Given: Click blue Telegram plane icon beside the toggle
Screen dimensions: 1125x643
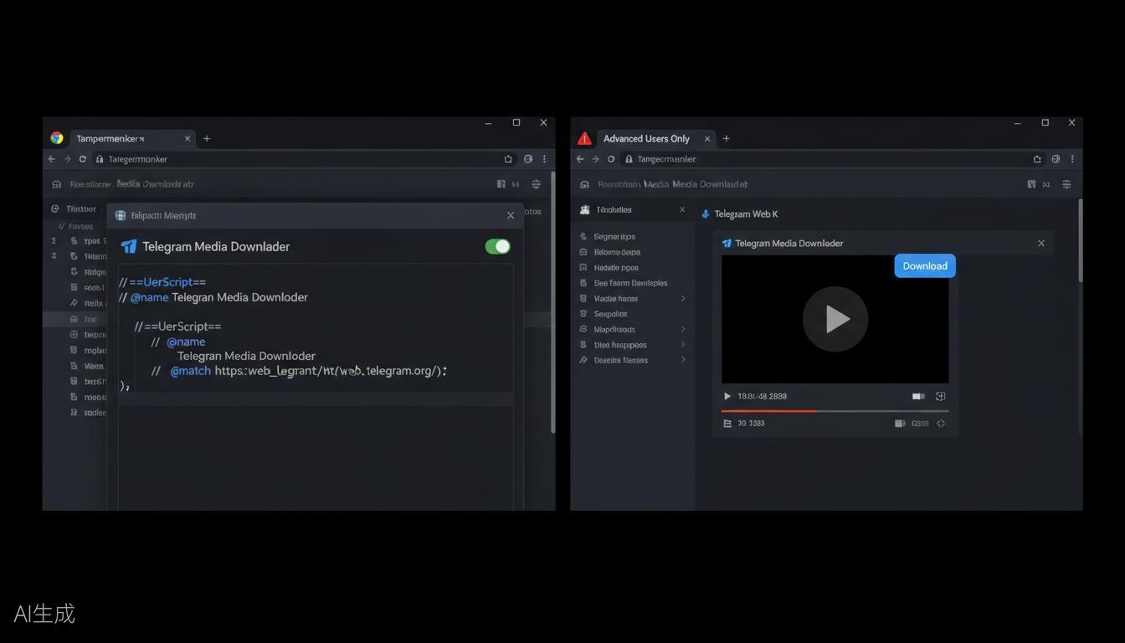Looking at the screenshot, I should click(x=128, y=246).
